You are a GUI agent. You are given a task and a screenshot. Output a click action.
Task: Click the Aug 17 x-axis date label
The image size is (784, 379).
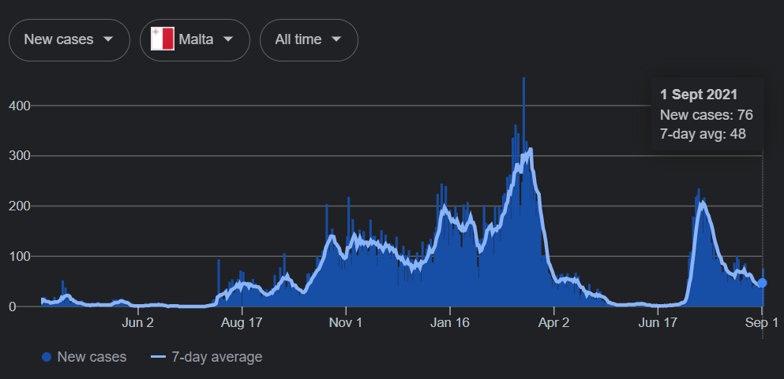[x=242, y=322]
